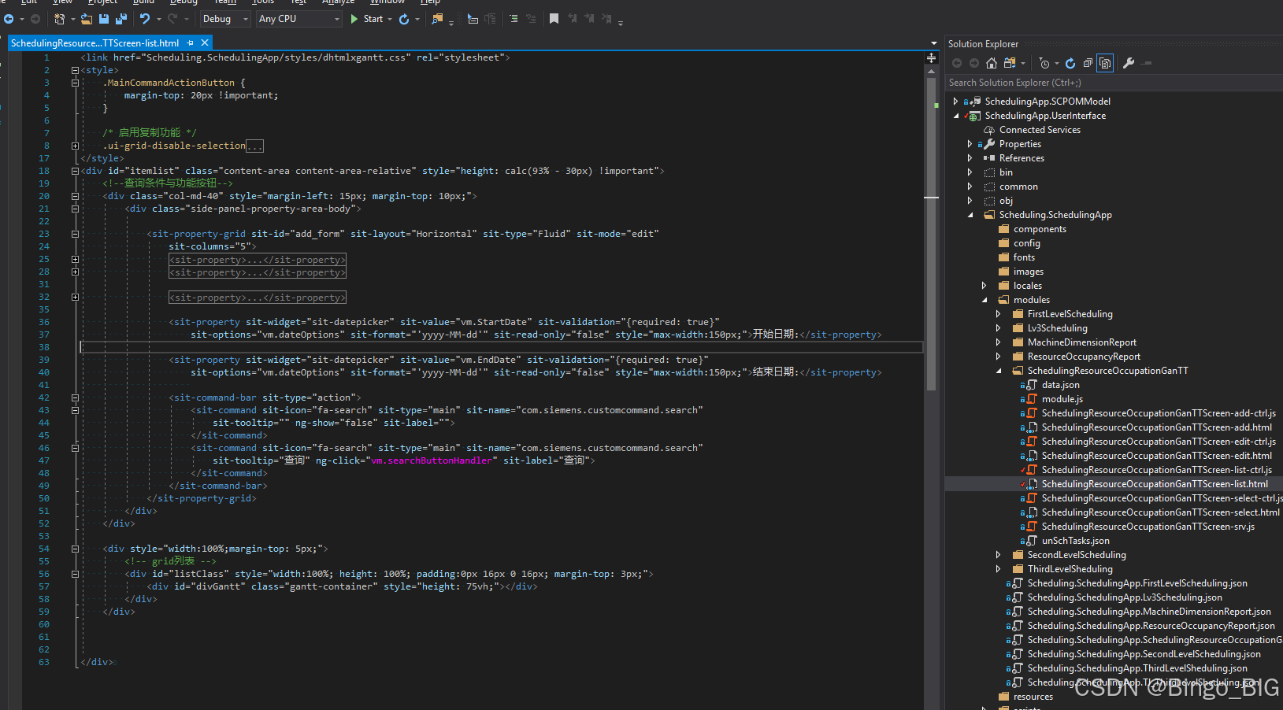Click the Navigate Backward toolbar arrow
The width and height of the screenshot is (1283, 710).
(x=9, y=19)
